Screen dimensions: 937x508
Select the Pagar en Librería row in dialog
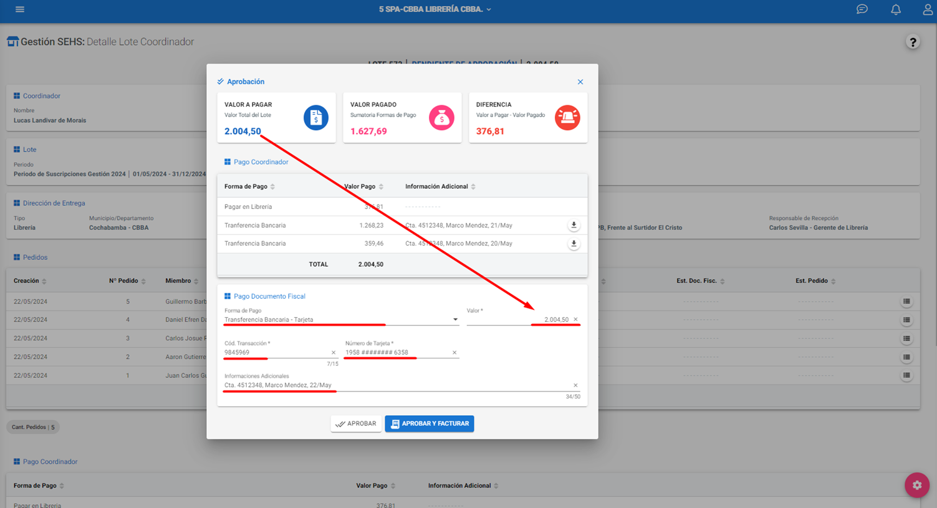[402, 207]
